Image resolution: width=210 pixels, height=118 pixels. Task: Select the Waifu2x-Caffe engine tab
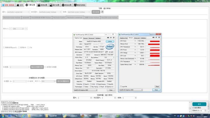pyautogui.click(x=59, y=17)
